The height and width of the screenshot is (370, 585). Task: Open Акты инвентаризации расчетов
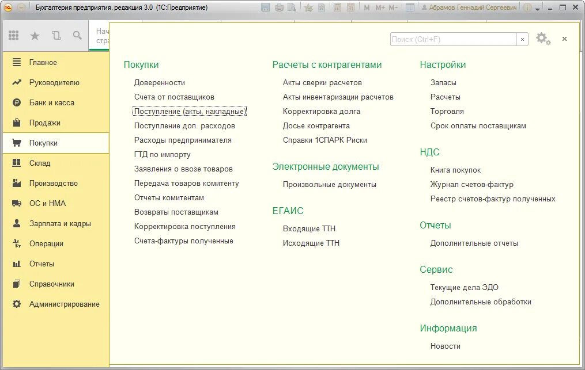point(338,97)
